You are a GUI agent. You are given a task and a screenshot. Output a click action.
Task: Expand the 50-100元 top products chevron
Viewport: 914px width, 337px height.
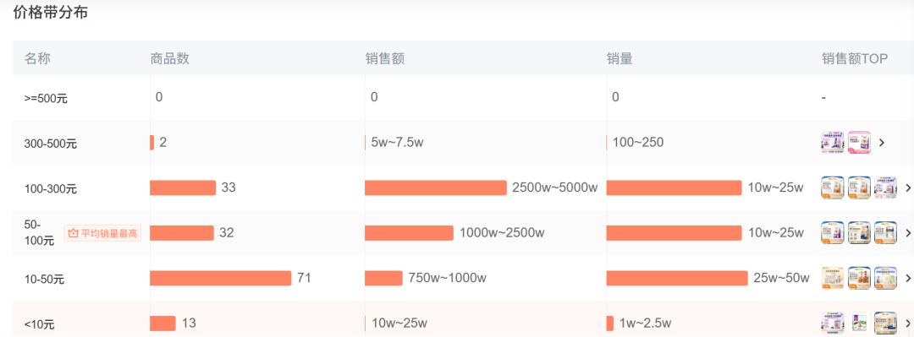point(908,233)
